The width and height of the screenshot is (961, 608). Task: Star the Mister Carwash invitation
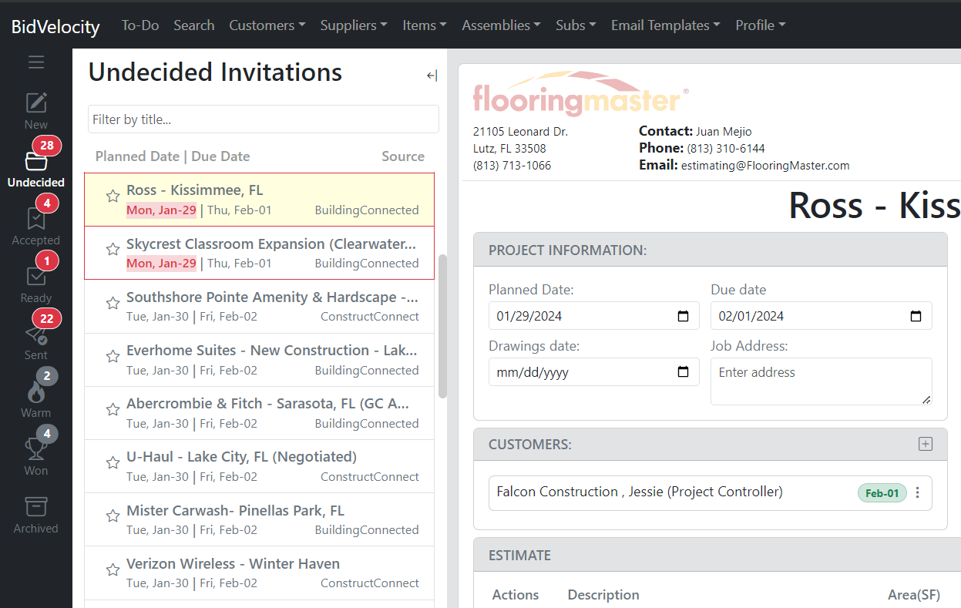click(x=113, y=516)
